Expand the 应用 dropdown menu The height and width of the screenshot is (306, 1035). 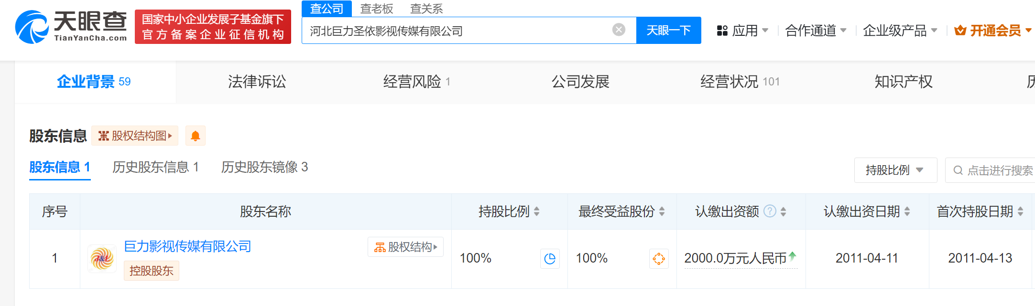(742, 31)
